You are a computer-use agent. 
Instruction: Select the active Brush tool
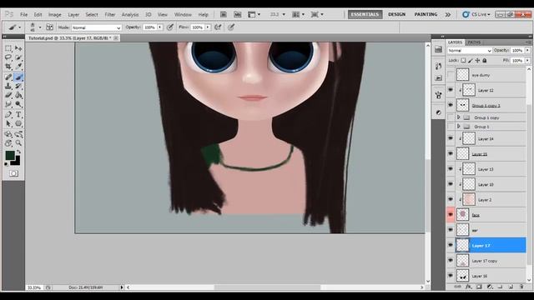tap(18, 77)
